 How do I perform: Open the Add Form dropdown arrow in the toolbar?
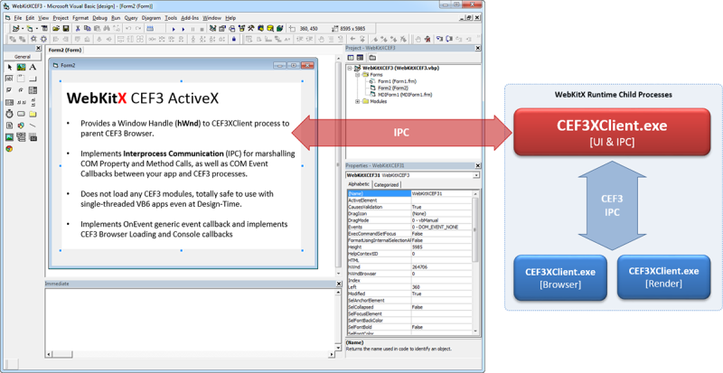pyautogui.click(x=37, y=29)
